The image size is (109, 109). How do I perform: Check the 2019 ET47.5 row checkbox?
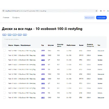click(4, 55)
